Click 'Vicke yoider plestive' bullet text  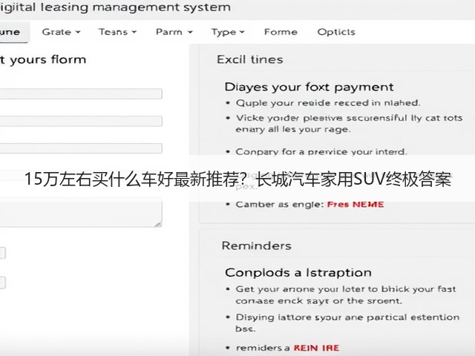[x=349, y=124]
